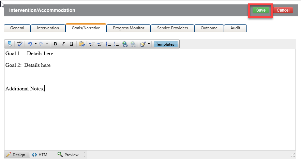Switch to the Outcome tab
This screenshot has width=301, height=161.
point(209,28)
